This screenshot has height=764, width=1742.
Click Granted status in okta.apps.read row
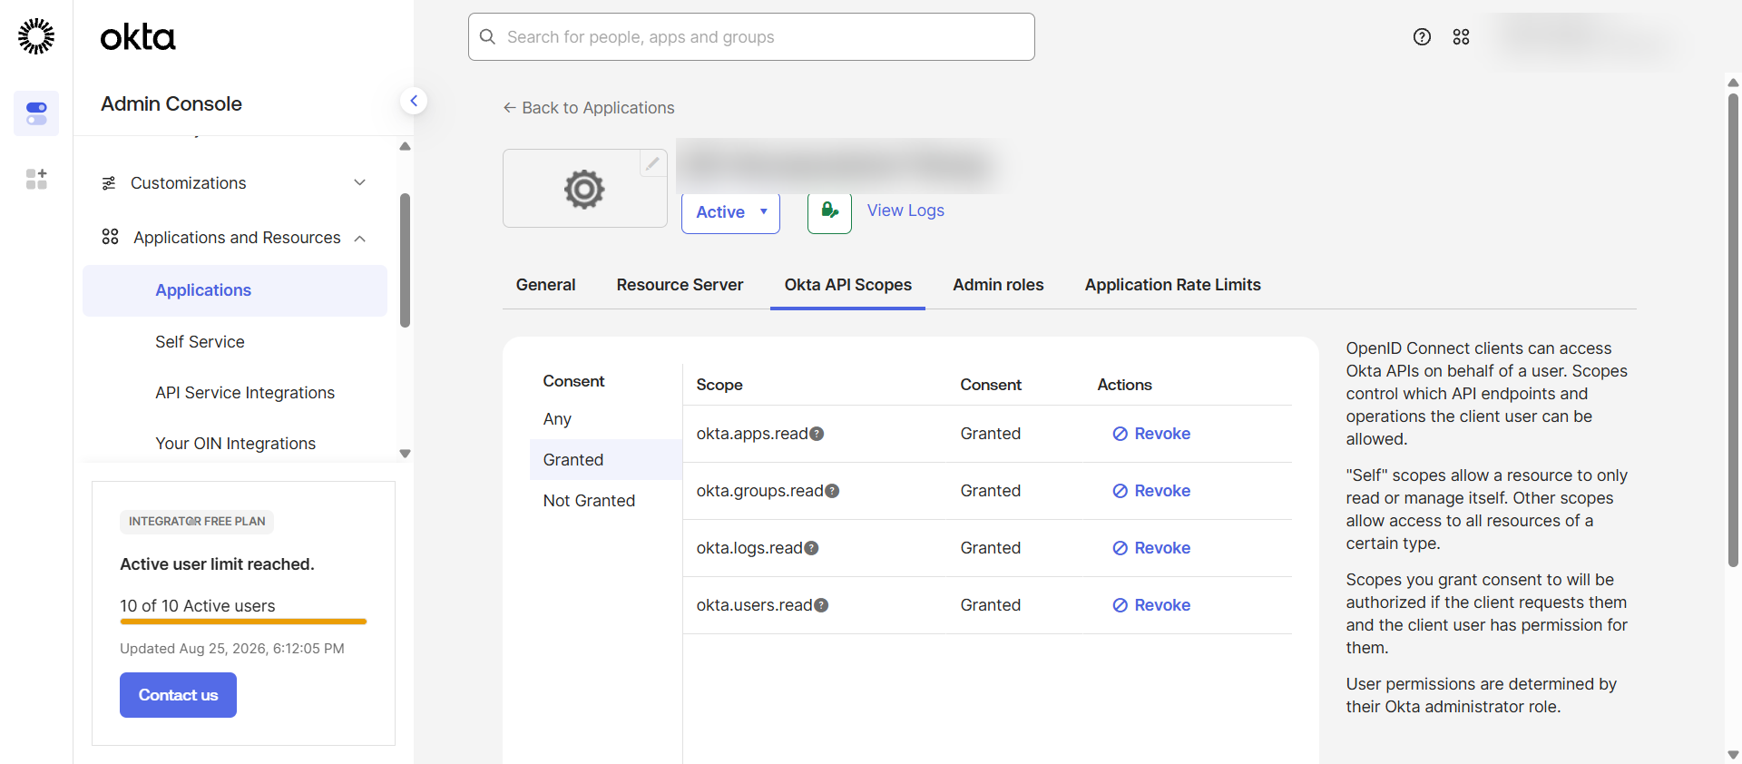pyautogui.click(x=991, y=434)
